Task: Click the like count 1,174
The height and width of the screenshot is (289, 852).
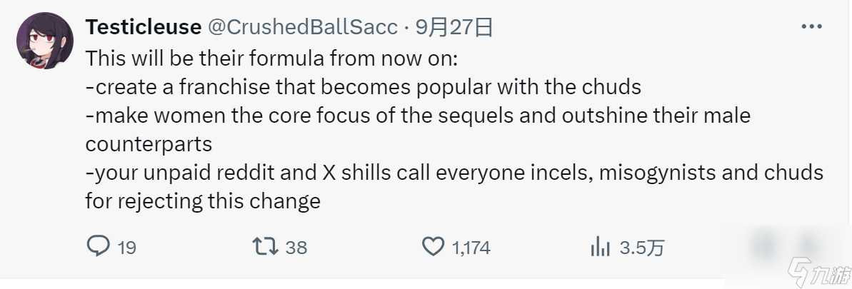Action: (x=471, y=248)
